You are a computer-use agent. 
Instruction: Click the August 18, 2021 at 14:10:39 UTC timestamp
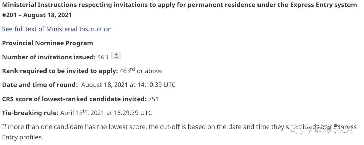pyautogui.click(x=128, y=85)
